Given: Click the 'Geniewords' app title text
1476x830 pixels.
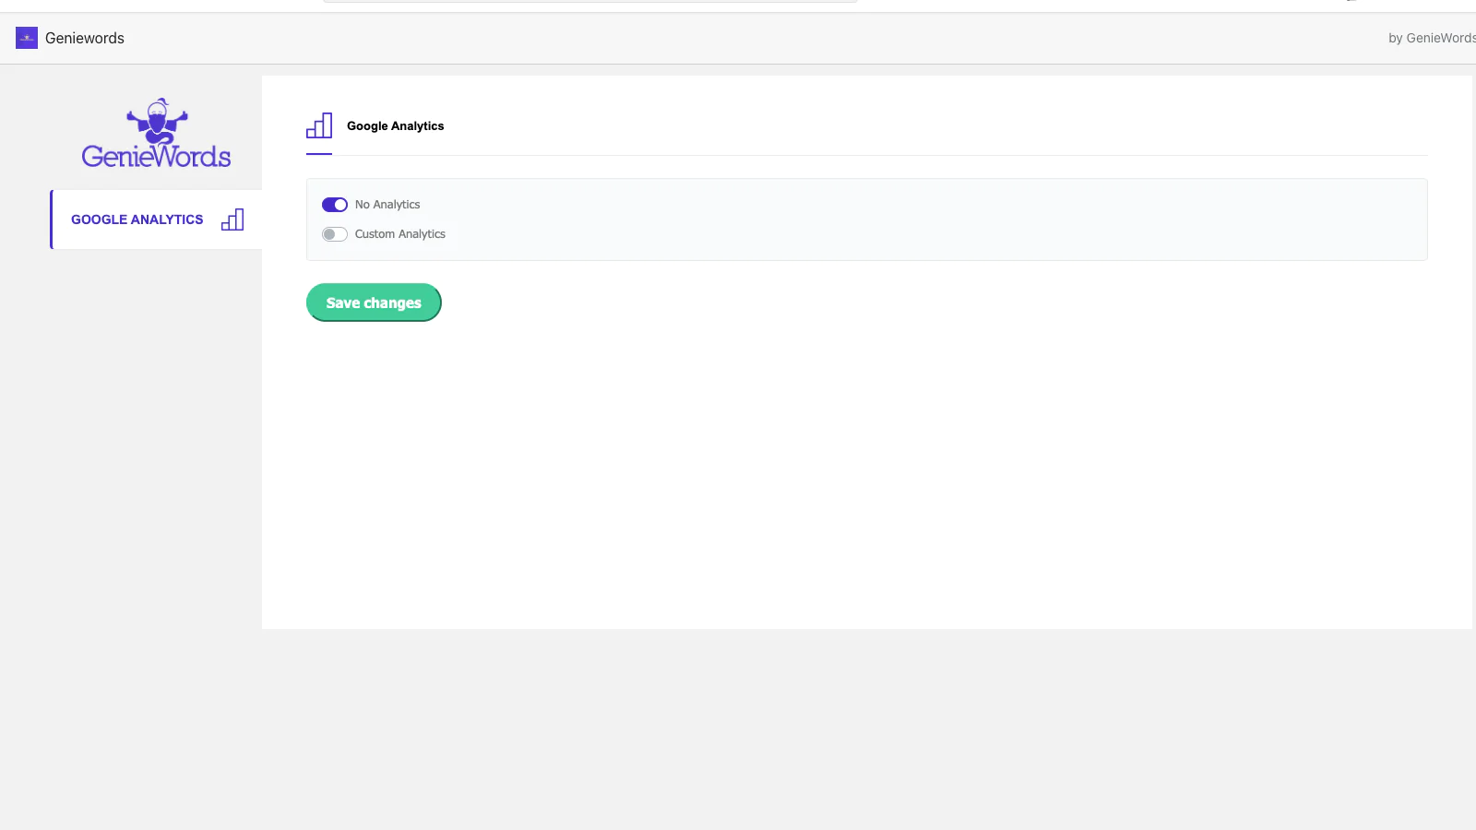Looking at the screenshot, I should tap(85, 38).
